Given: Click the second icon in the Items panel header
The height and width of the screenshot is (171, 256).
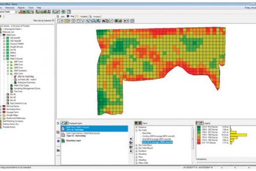Looking at the screenshot, I should (x=140, y=123).
